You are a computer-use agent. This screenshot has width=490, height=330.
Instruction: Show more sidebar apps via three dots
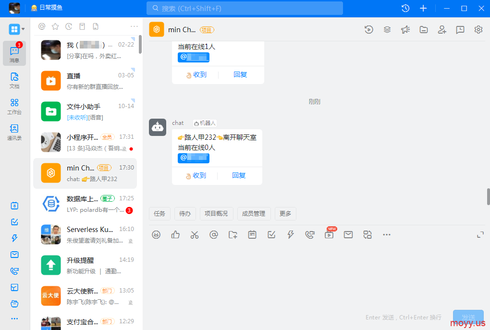[14, 318]
